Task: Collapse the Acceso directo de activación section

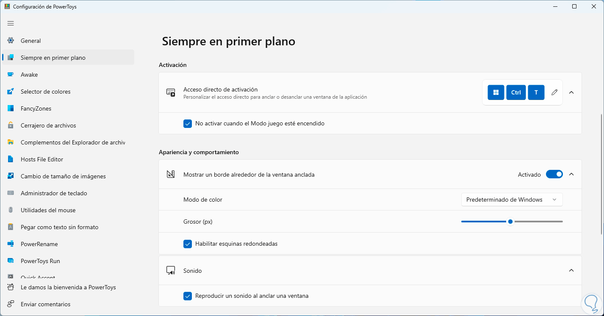Action: click(571, 92)
